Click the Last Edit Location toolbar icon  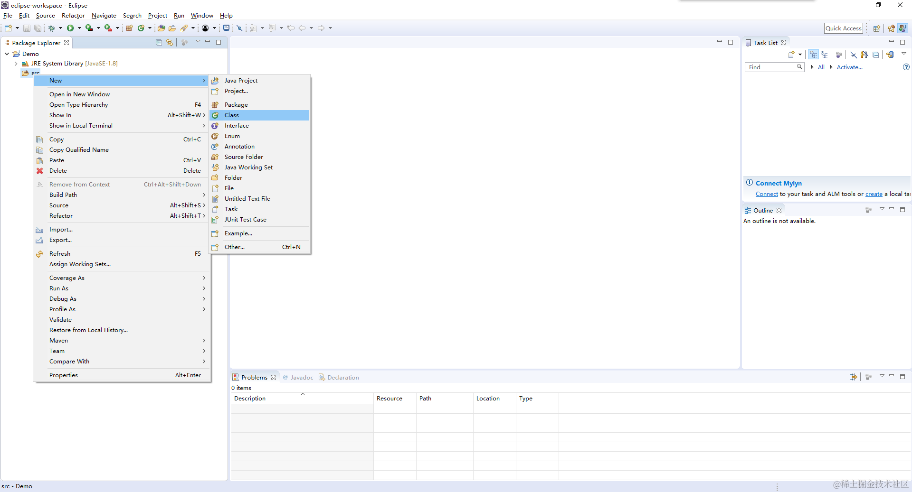291,28
